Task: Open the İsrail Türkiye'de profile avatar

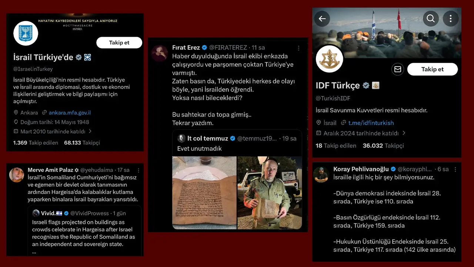Action: point(25,33)
